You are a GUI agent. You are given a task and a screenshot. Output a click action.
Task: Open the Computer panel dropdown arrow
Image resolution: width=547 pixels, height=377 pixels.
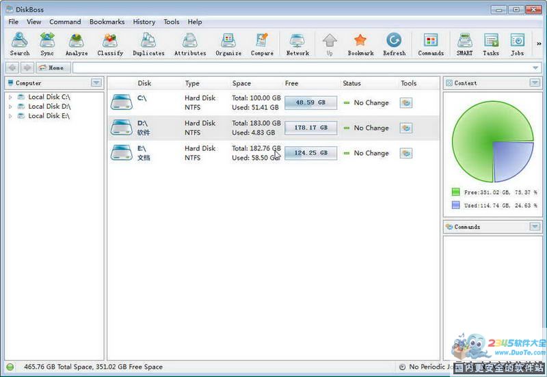coord(96,83)
